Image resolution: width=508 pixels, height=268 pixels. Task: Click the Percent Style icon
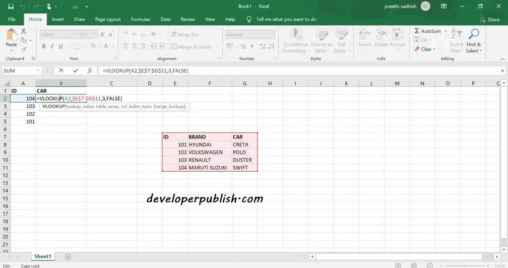pyautogui.click(x=243, y=46)
